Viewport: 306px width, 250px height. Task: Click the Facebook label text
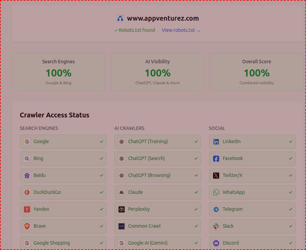[233, 158]
